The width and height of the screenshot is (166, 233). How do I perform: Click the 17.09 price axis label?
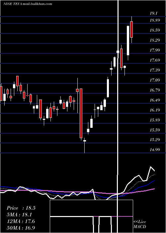tap(155, 80)
